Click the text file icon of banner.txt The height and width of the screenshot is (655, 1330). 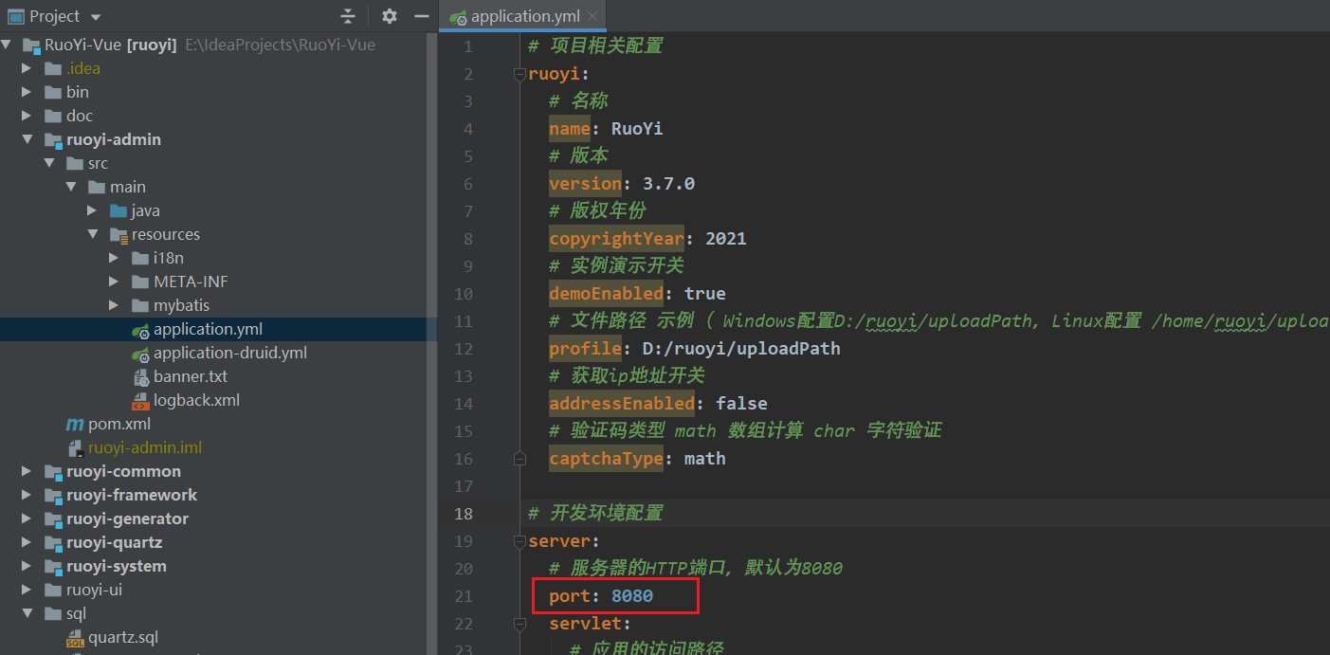tap(140, 376)
